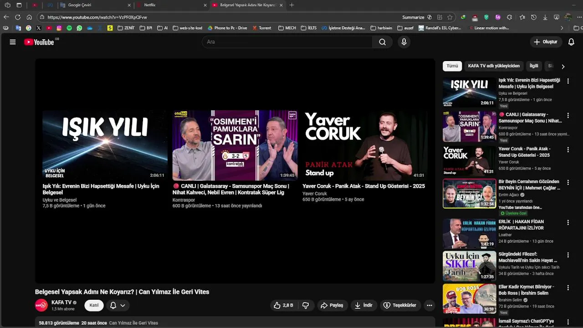Viewport: 583px width, 328px height.
Task: Open options menu for Işık Yılı sidebar video
Action: 568,81
